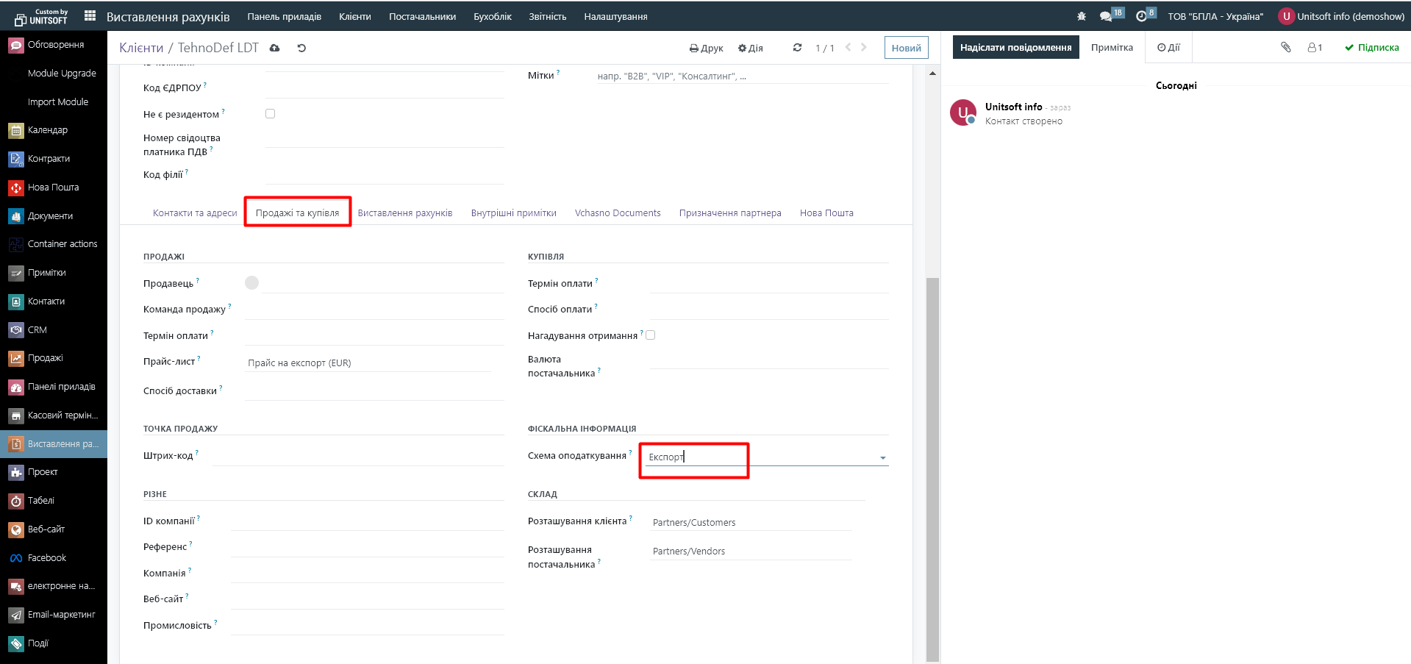Toggle the 'Не є резидентом' checkbox

pyautogui.click(x=270, y=114)
